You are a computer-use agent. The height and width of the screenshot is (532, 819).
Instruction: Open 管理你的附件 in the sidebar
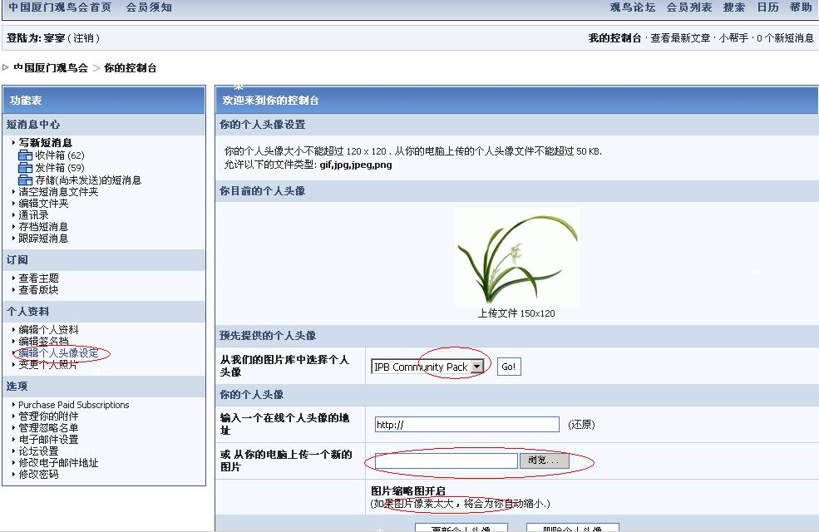tap(48, 416)
